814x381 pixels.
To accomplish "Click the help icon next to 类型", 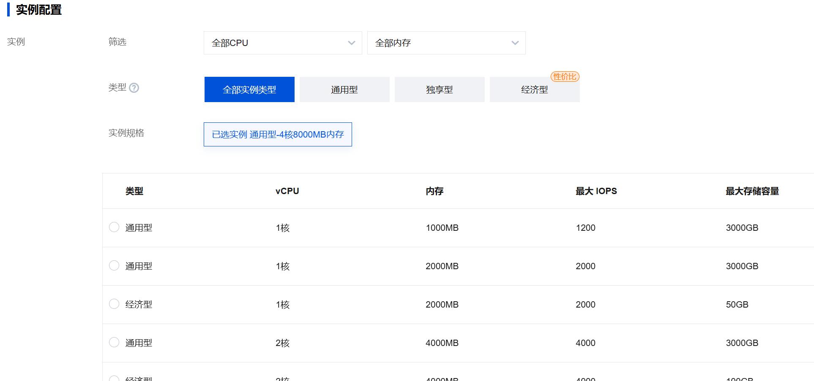I will coord(134,88).
